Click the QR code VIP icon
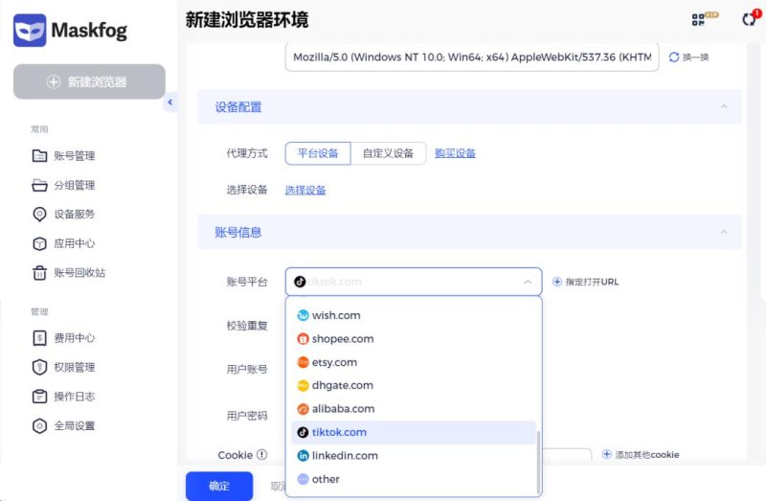Screen dimensions: 766x501 [704, 18]
